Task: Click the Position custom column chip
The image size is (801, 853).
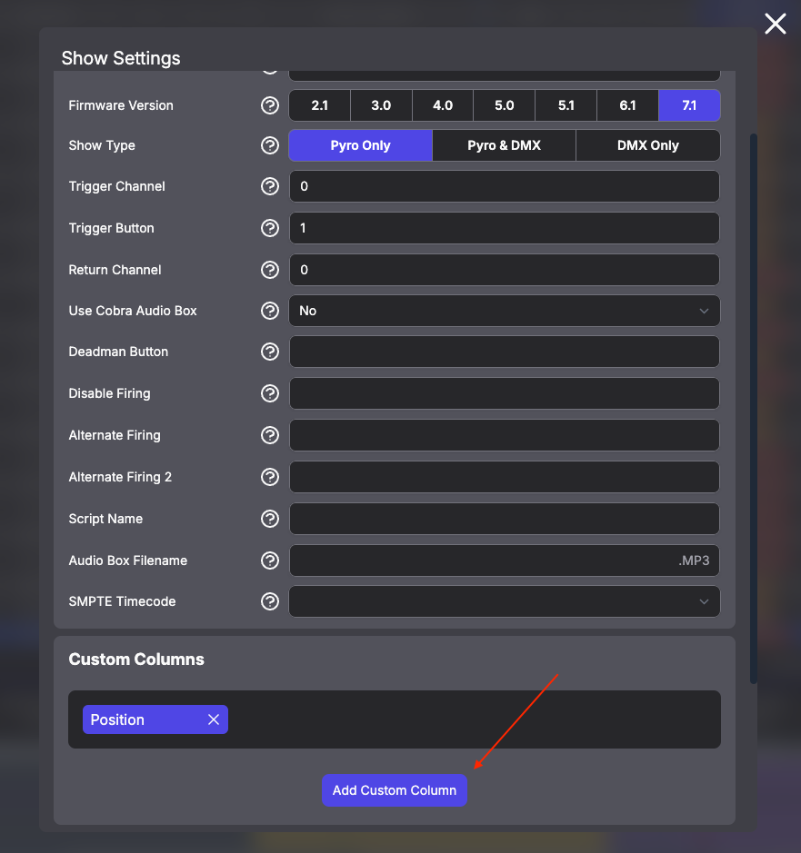Action: click(x=155, y=719)
